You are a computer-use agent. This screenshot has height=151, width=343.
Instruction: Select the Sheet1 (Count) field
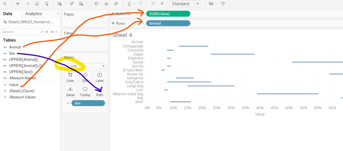click(22, 91)
